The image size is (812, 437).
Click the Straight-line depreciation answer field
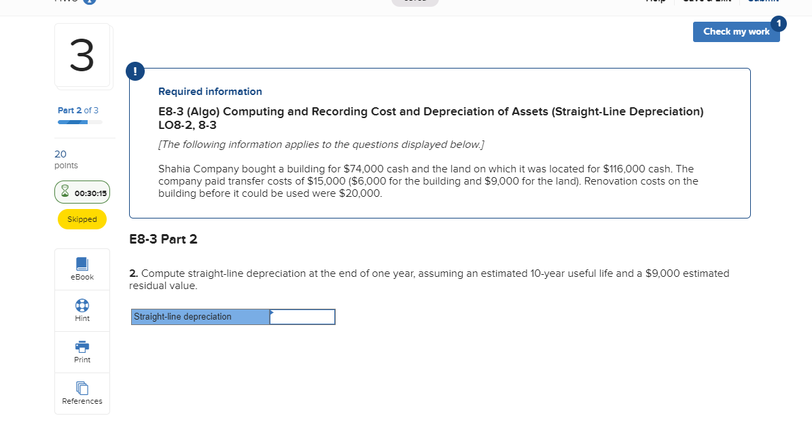pos(302,316)
